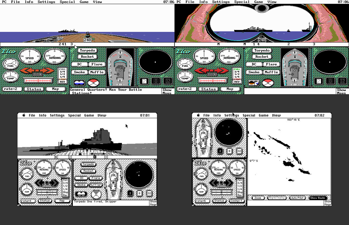Set throttle to STOP in color deck-view window

pyautogui.click(x=62, y=79)
